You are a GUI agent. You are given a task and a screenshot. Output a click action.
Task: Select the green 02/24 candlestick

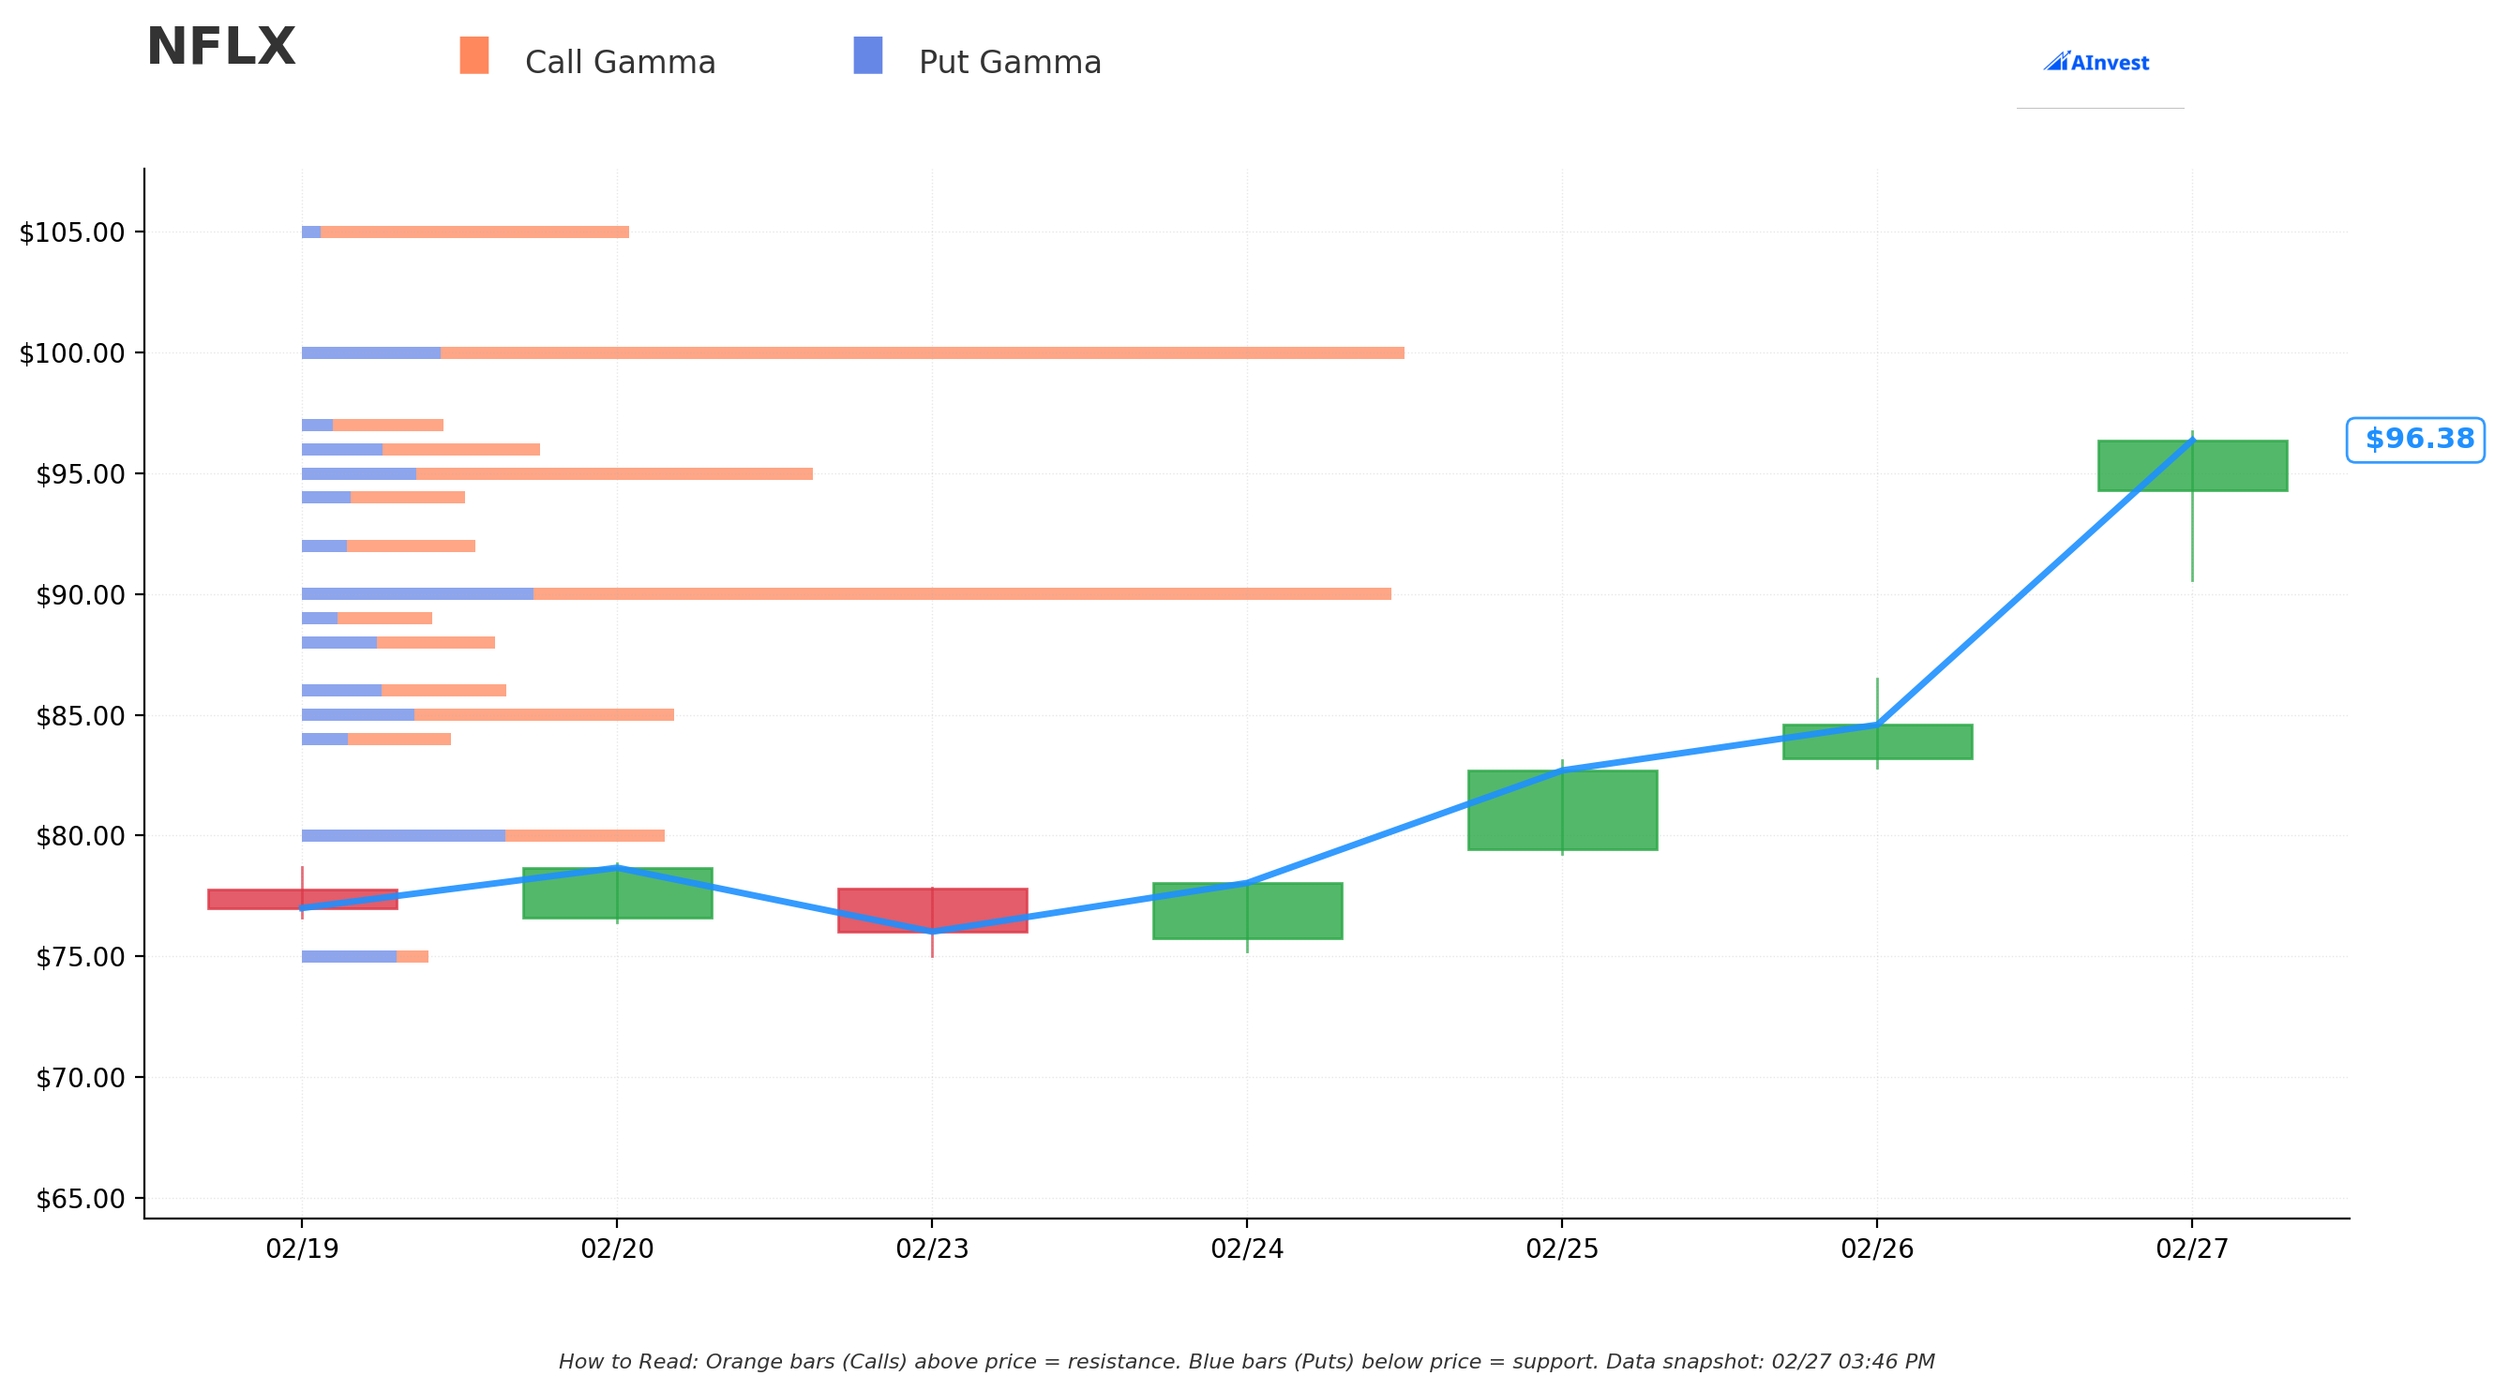1247,910
